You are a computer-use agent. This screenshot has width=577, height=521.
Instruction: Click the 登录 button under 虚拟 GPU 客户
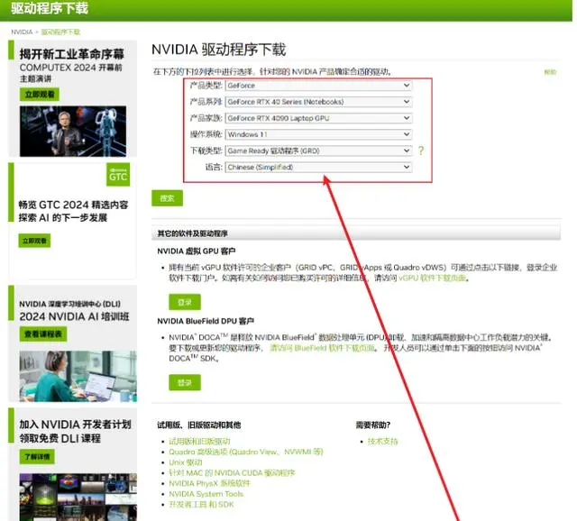click(x=185, y=302)
